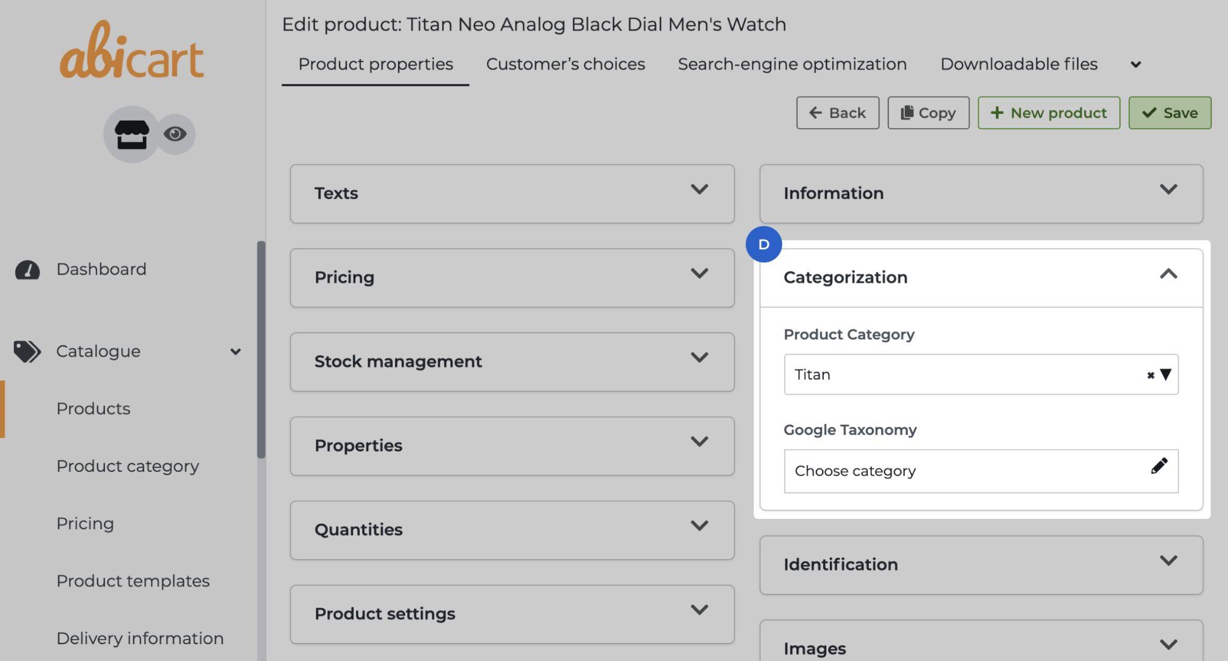Switch to Customer's choices tab
This screenshot has height=661, width=1228.
click(565, 64)
